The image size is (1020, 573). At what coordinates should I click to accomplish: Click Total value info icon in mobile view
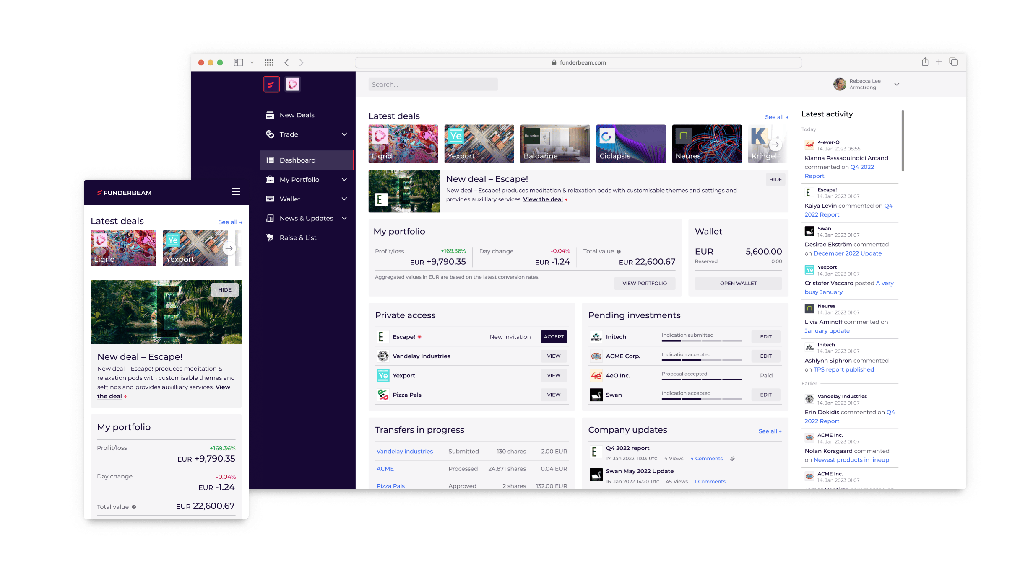point(134,507)
